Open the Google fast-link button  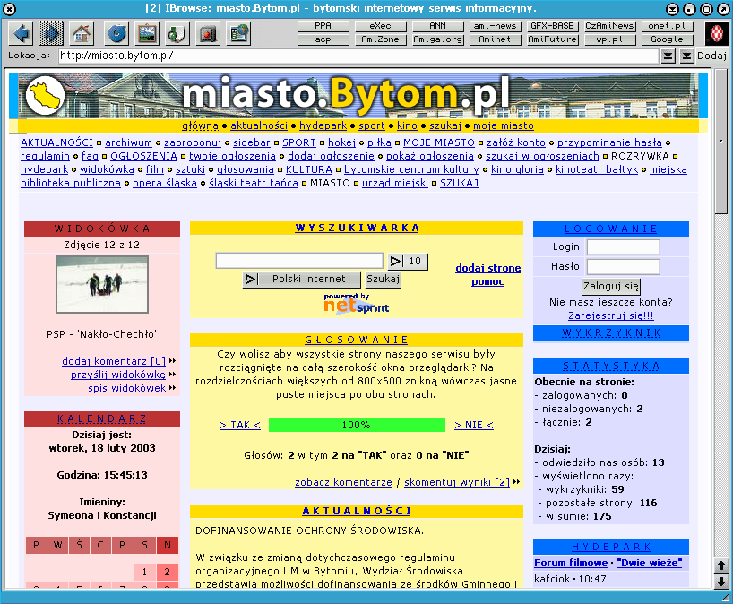click(x=667, y=39)
